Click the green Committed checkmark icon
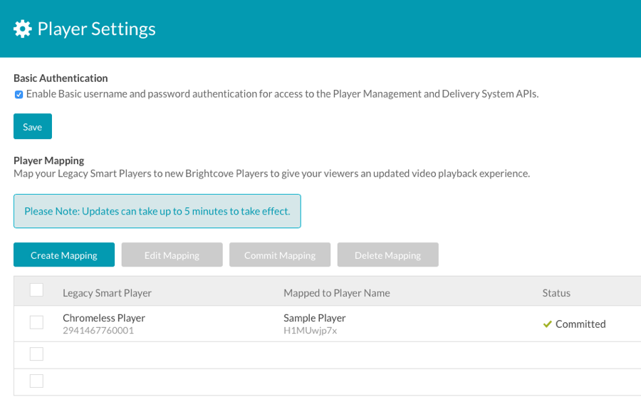 (548, 324)
